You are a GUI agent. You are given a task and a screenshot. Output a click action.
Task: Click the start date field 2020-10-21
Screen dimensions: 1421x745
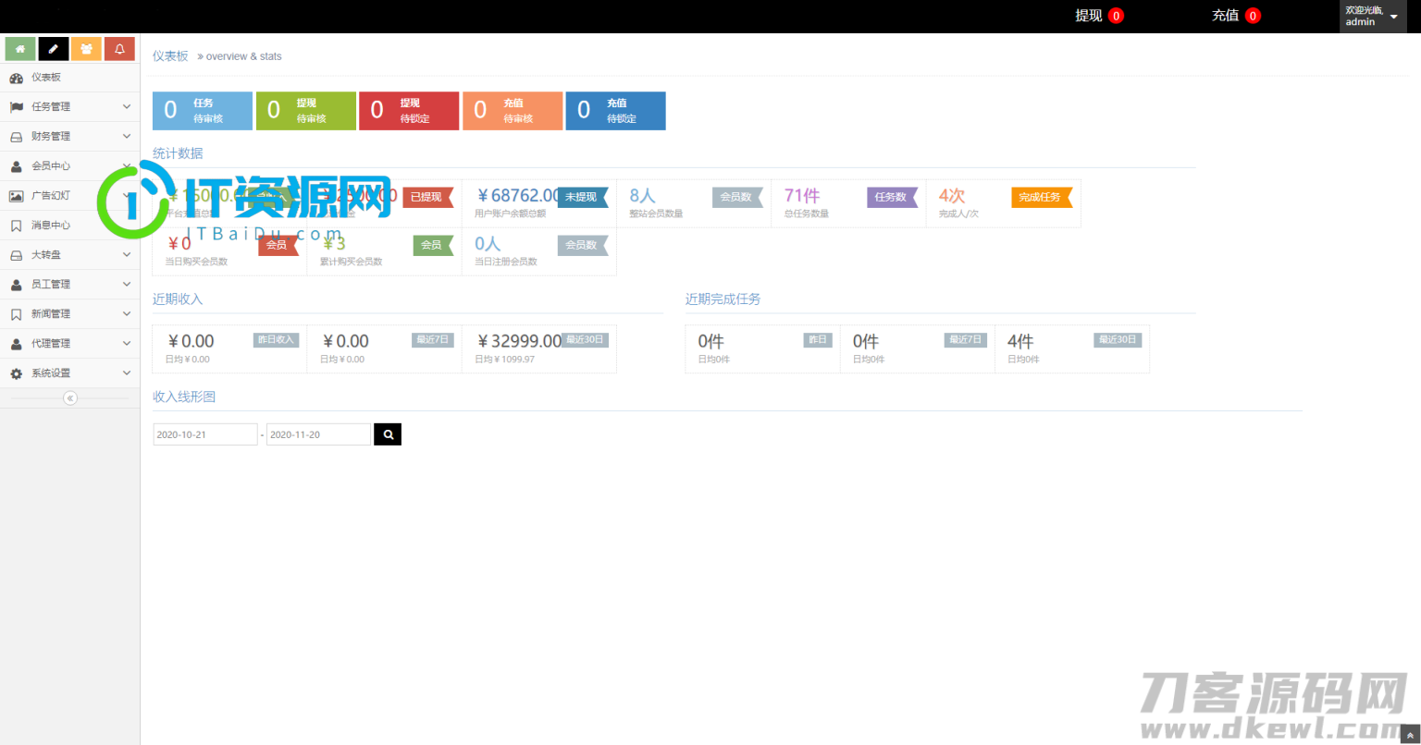pos(205,434)
